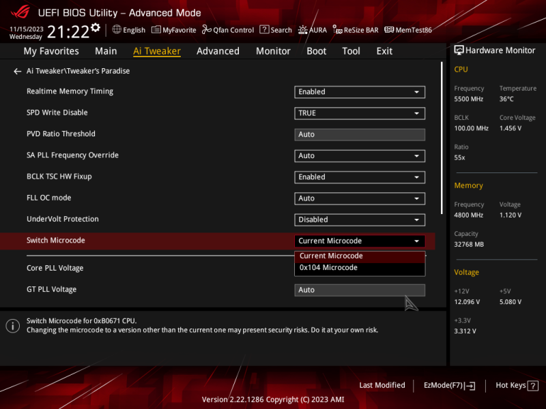546x409 pixels.
Task: Collapse the Switch Microcode dropdown
Action: point(360,241)
